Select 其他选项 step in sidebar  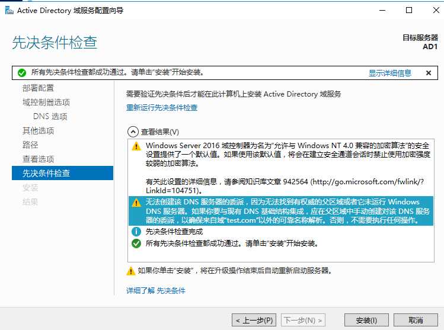tap(38, 130)
